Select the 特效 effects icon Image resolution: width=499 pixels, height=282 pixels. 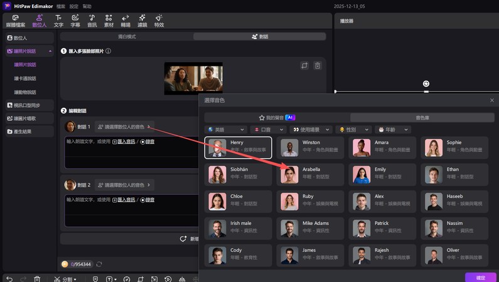click(159, 21)
